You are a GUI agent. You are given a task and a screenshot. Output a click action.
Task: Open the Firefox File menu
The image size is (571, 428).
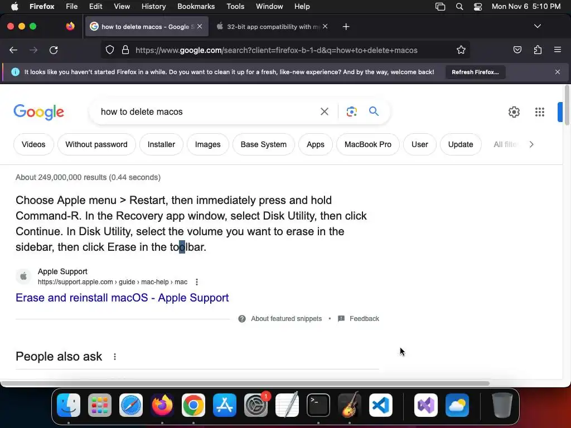click(x=71, y=6)
